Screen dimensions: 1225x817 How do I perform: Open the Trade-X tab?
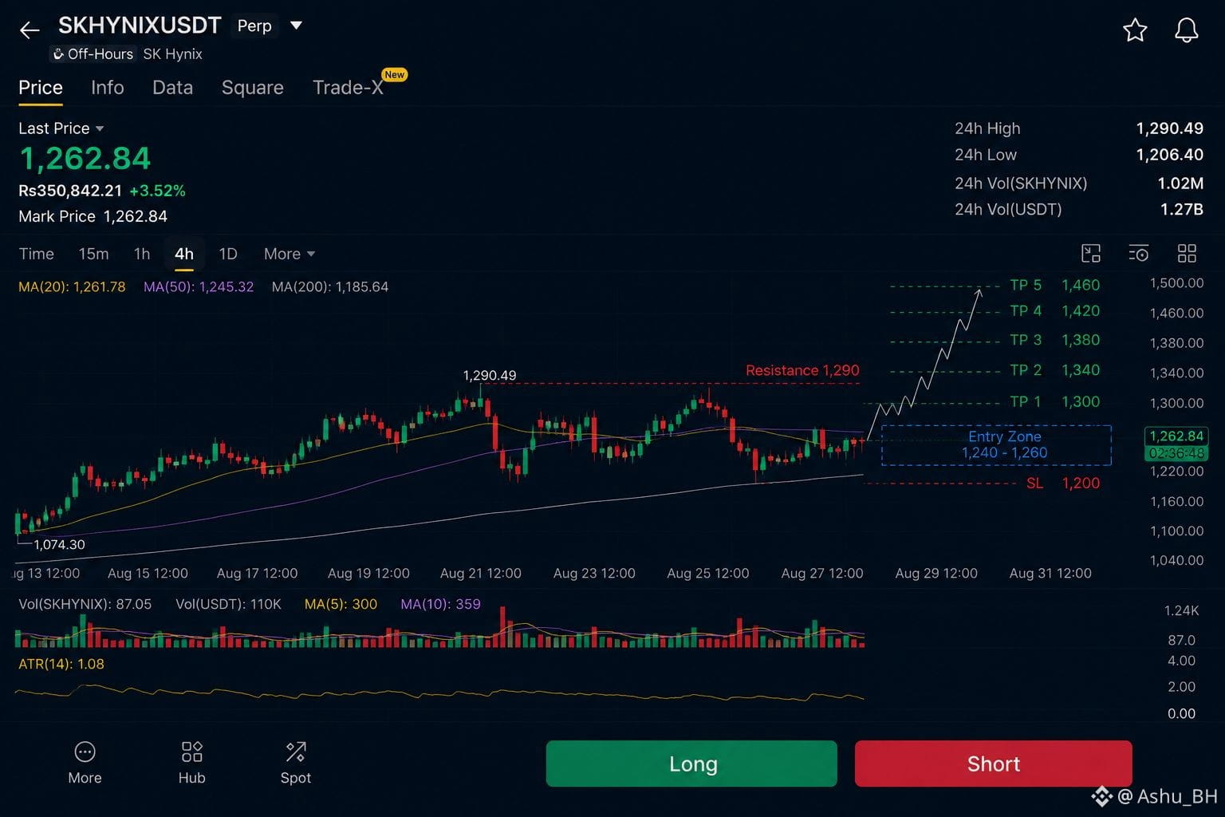[348, 88]
